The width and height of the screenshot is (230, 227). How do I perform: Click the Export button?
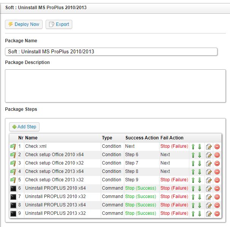click(x=59, y=24)
